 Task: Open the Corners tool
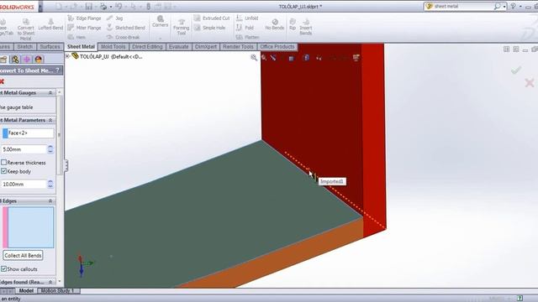pos(160,21)
